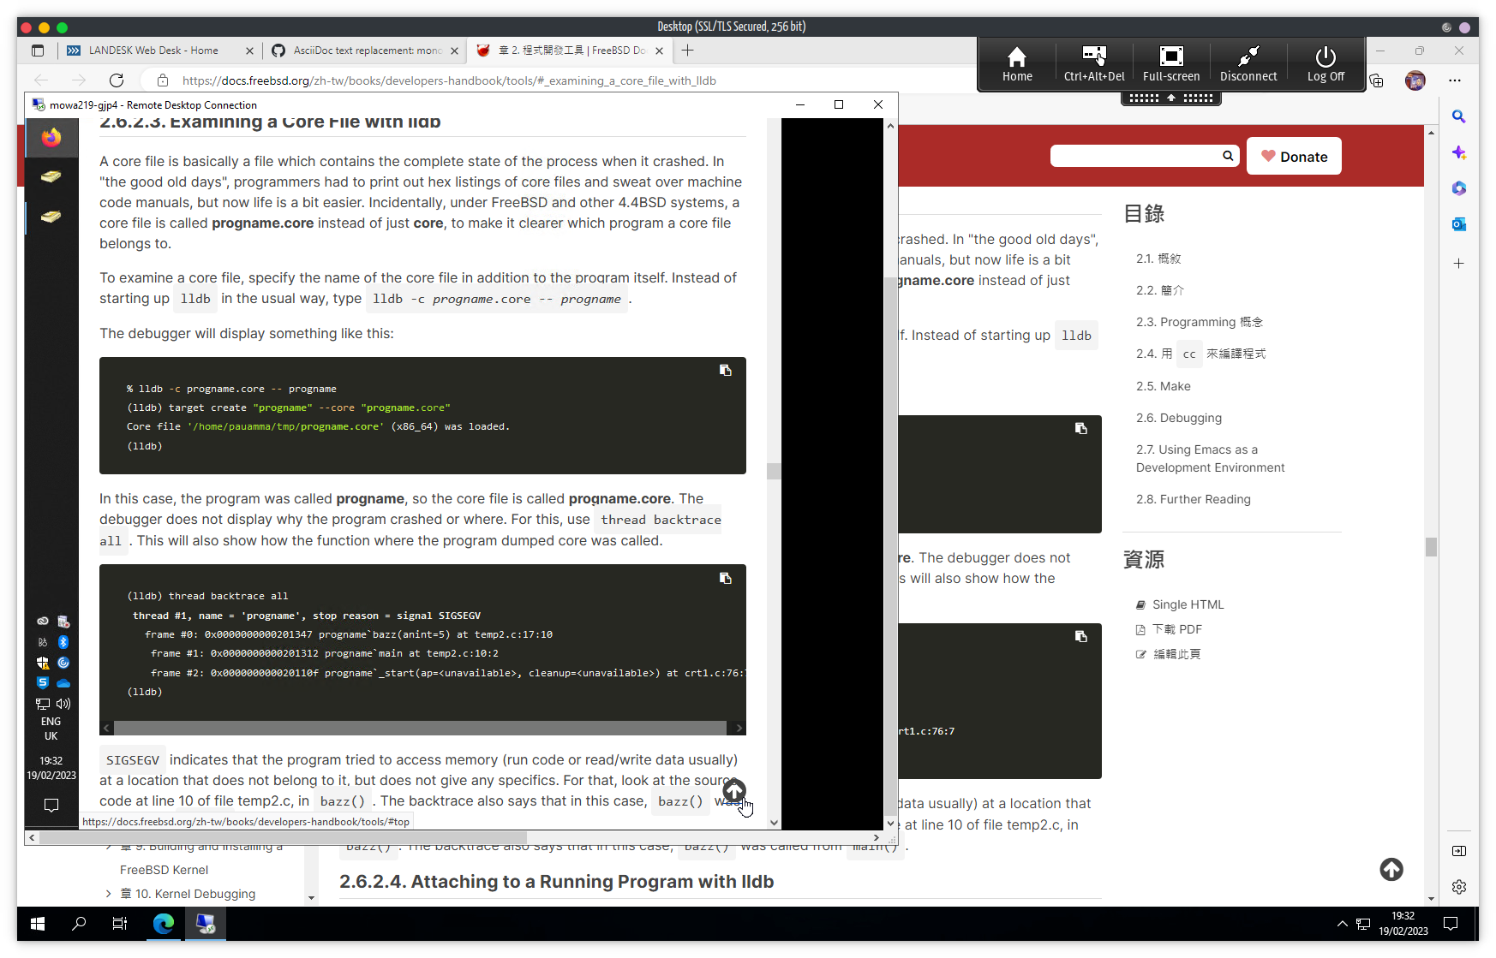Click the address bar URL
Image resolution: width=1496 pixels, height=958 pixels.
pos(449,80)
